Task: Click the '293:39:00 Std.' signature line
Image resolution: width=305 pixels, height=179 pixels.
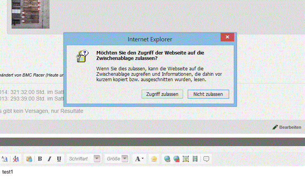Action: tap(32, 99)
